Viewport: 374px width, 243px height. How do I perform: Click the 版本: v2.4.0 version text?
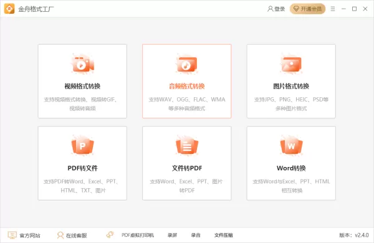coord(354,235)
